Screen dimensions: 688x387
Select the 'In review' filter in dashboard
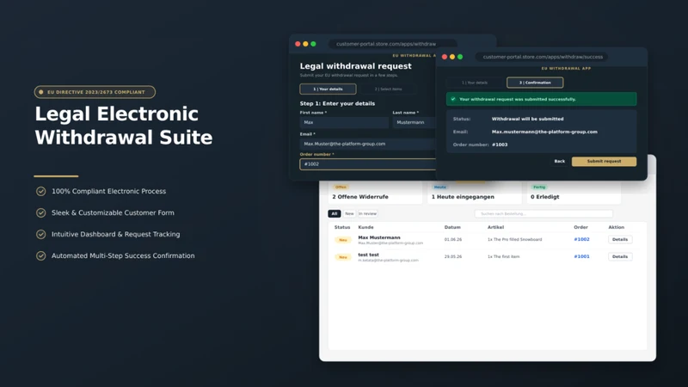368,213
